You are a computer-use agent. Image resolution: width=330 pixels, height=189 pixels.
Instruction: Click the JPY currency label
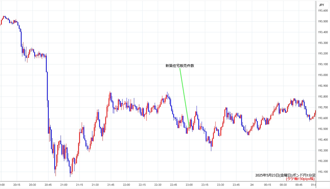click(321, 5)
